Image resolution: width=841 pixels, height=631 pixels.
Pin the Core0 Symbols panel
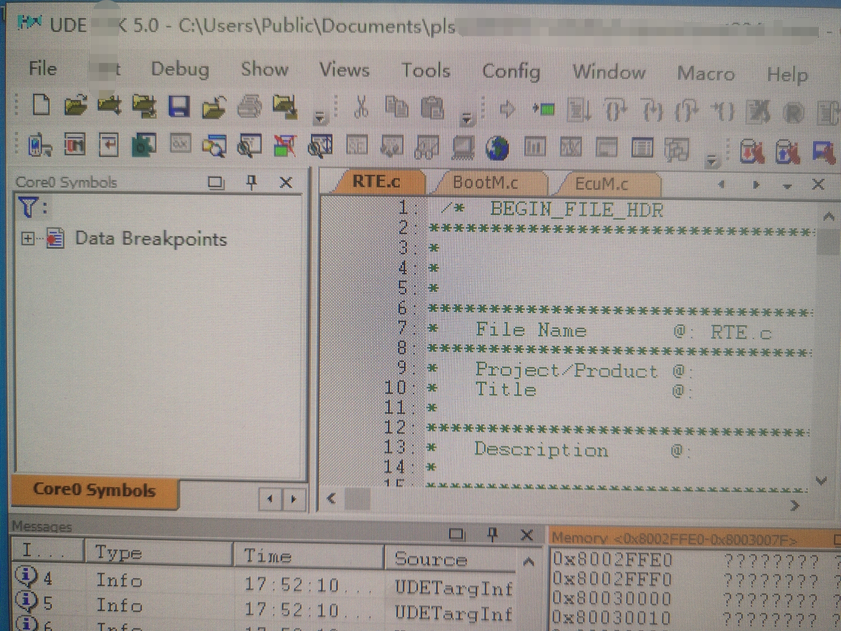click(251, 182)
